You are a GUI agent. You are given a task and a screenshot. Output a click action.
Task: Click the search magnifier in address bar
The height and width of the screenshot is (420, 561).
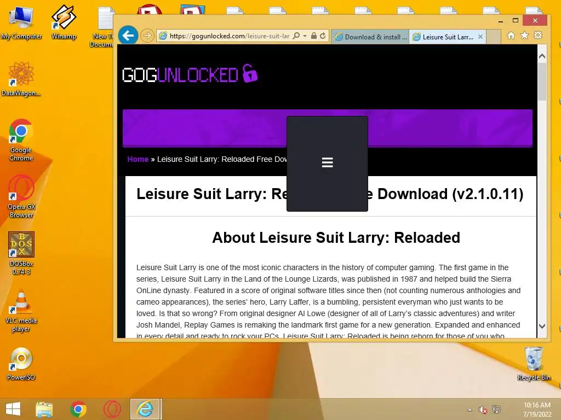[x=296, y=36]
